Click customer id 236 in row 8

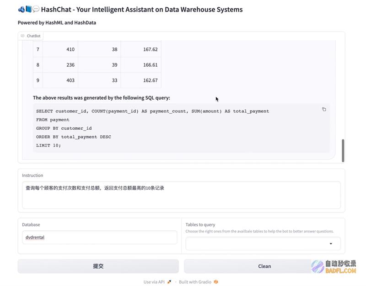click(x=70, y=65)
